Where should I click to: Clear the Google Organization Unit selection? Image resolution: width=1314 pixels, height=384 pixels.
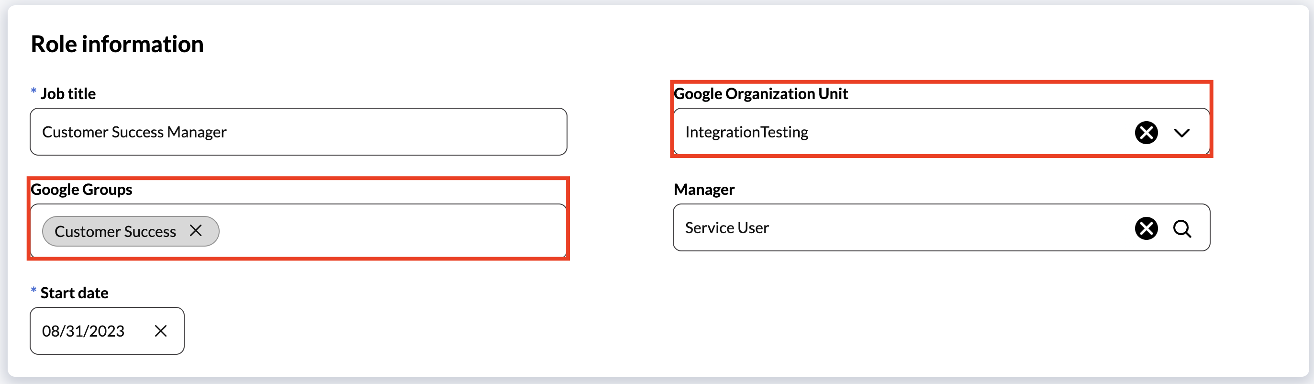1146,133
